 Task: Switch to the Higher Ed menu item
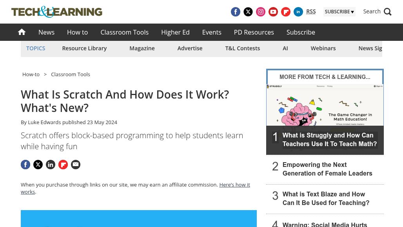175,32
